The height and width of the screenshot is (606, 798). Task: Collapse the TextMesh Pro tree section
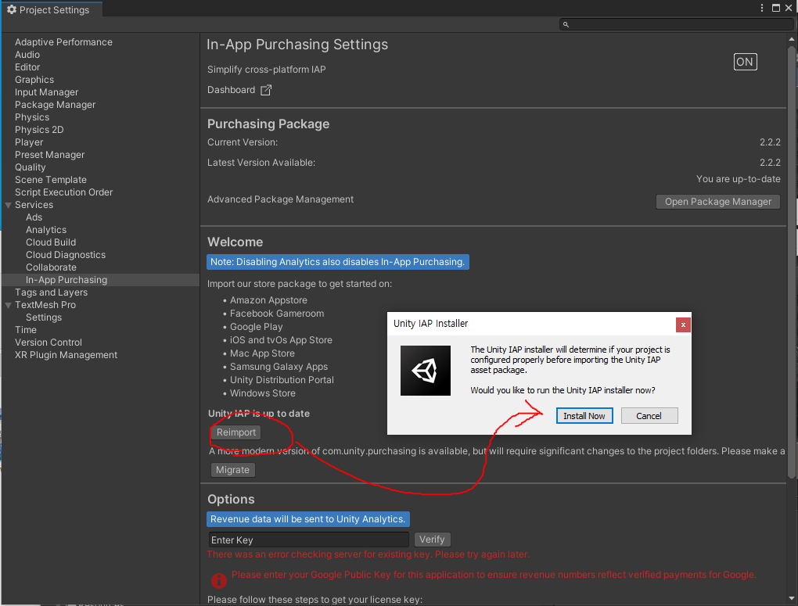click(8, 305)
